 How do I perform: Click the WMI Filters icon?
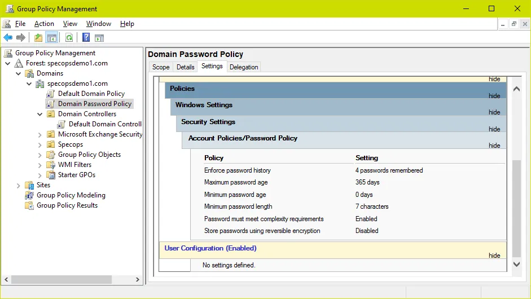(x=51, y=165)
